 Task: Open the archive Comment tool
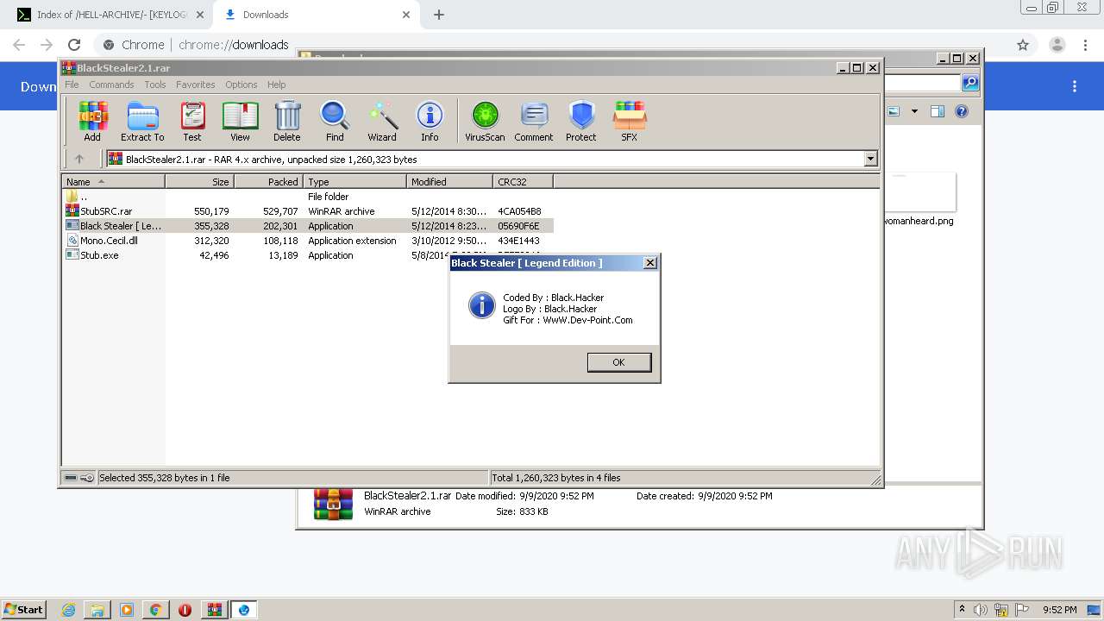pyautogui.click(x=534, y=121)
